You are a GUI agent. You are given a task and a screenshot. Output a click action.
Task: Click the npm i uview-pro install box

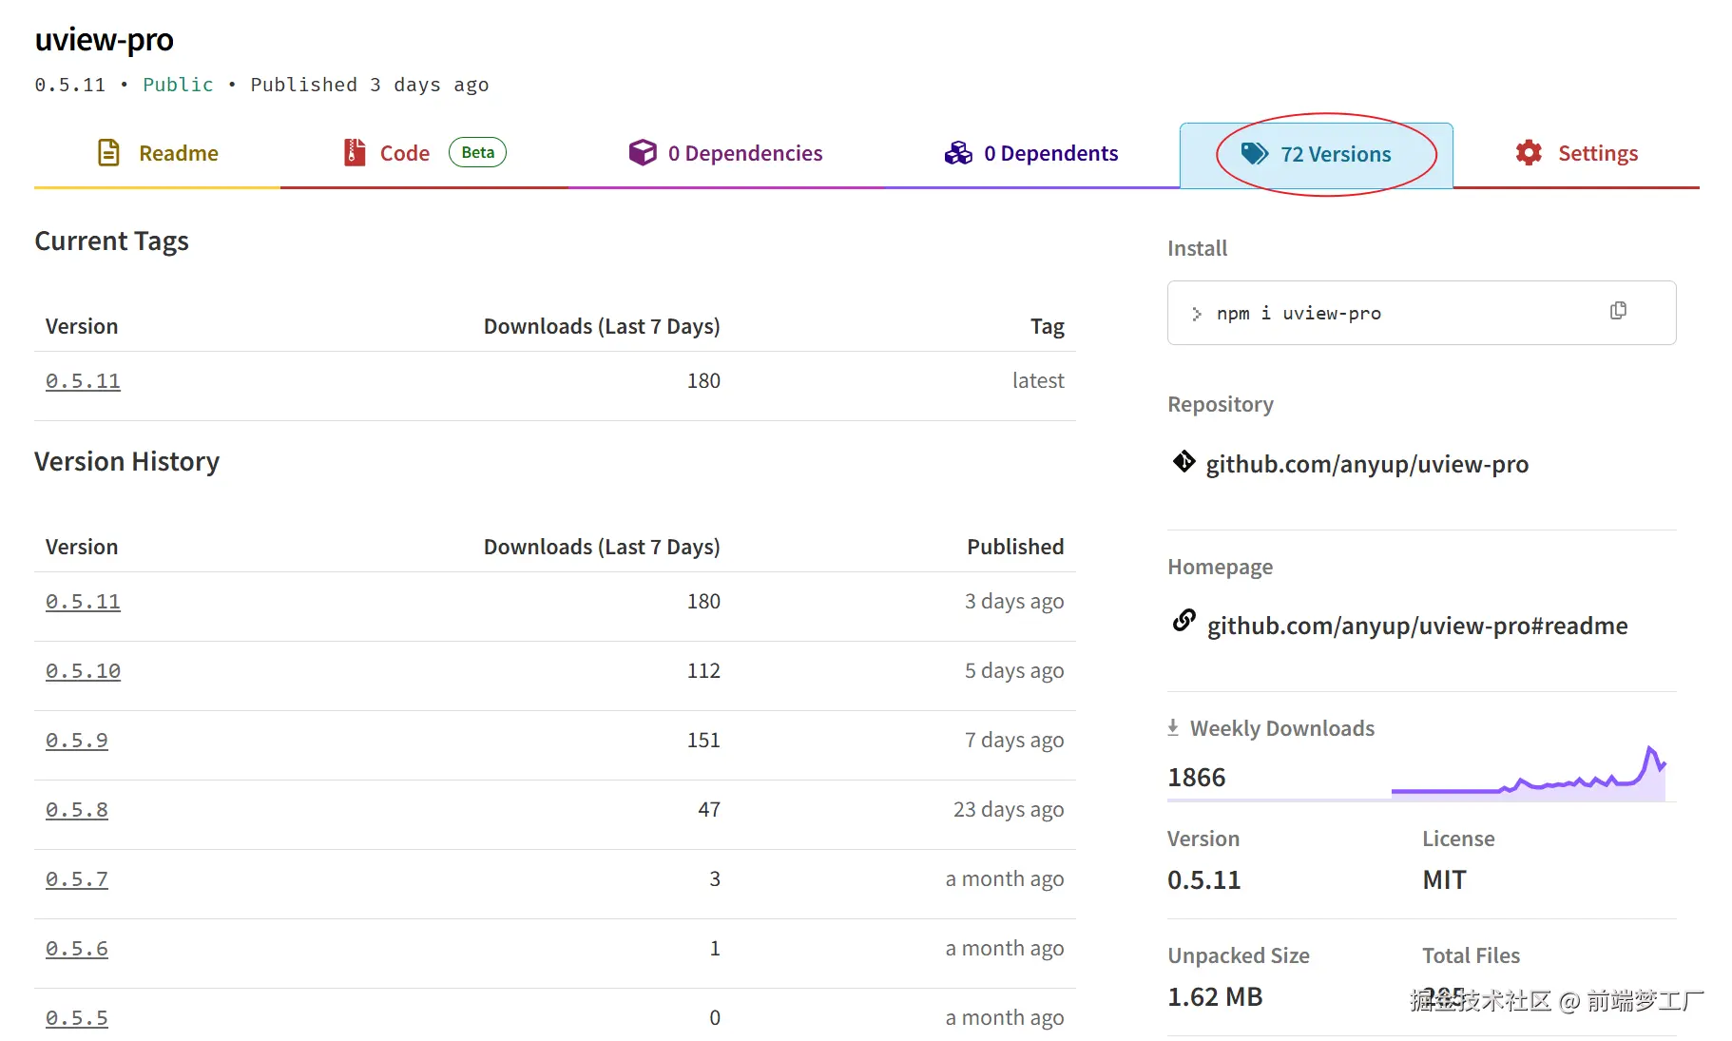1388,313
